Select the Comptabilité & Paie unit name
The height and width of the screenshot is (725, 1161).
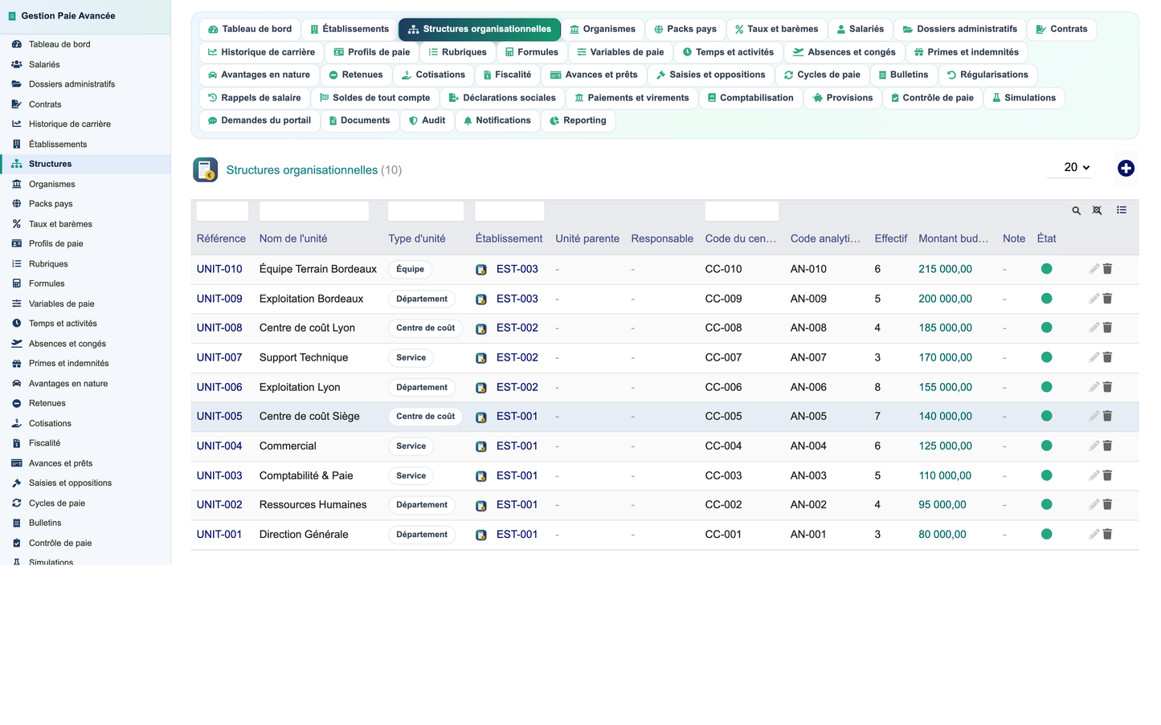[306, 475]
